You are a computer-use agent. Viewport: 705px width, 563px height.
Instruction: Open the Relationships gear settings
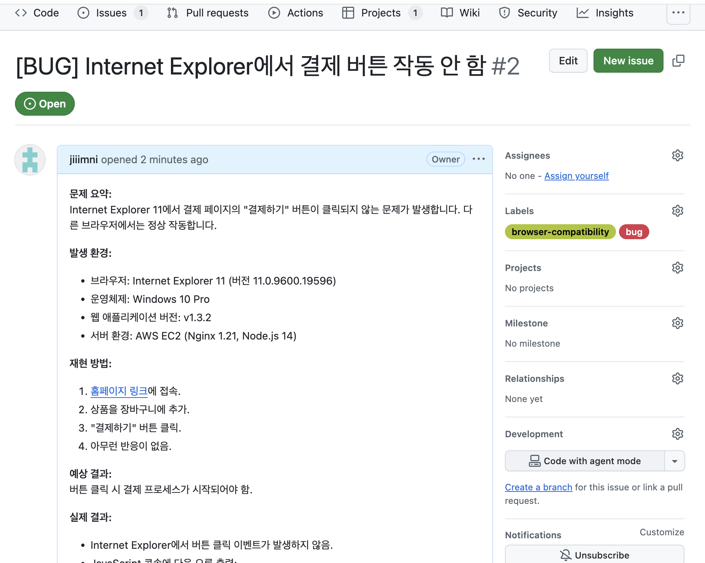(x=677, y=378)
